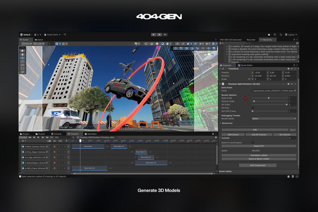The width and height of the screenshot is (318, 212).
Task: Click the Unity 6 logo
Action: tap(21, 35)
